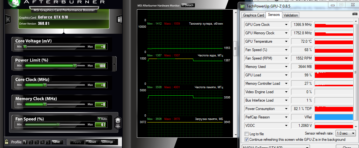Click the User Define fan gear icon
This screenshot has width=359, height=148.
(118, 123)
